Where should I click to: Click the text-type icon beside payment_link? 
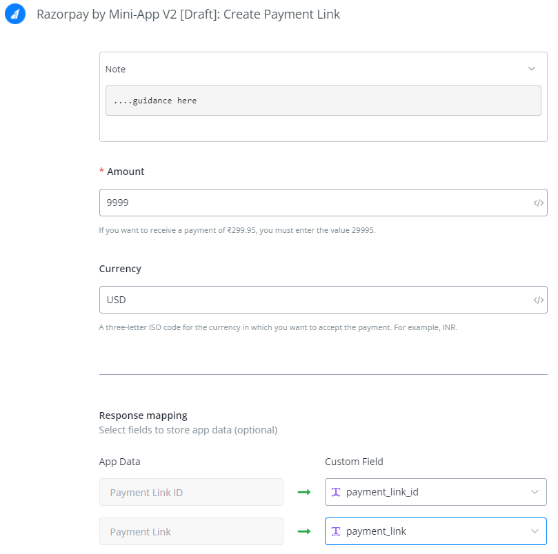(336, 531)
